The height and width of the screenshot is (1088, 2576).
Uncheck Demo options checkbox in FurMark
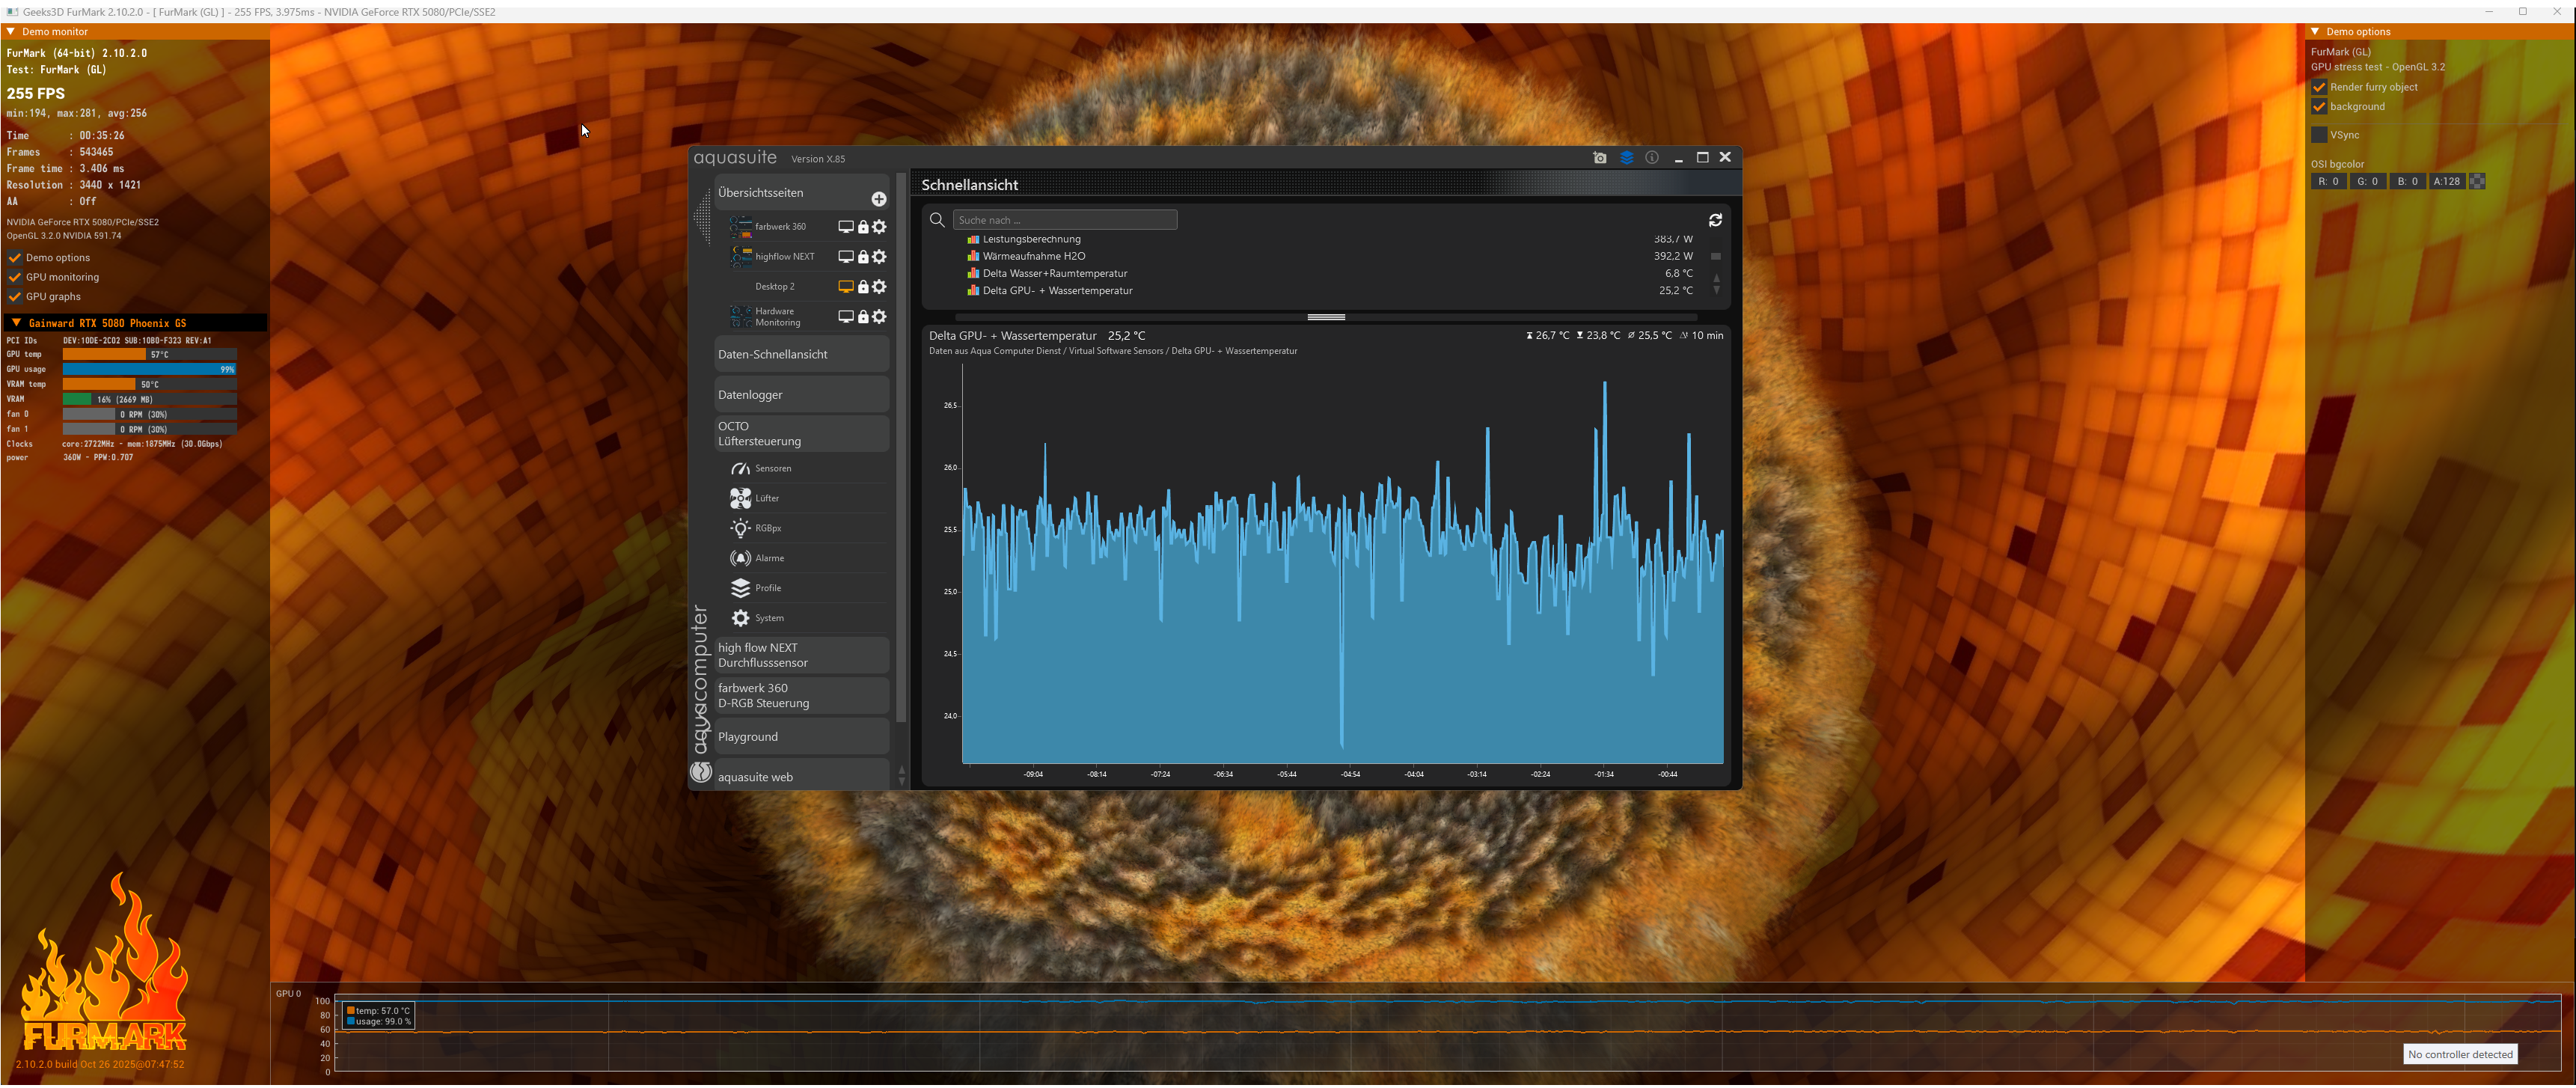(15, 258)
